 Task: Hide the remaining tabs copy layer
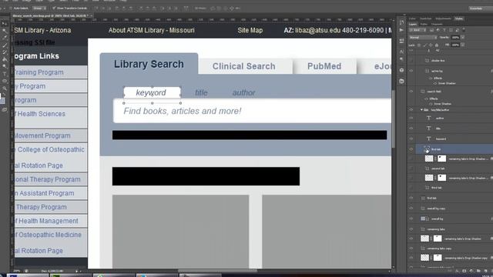coord(411,248)
